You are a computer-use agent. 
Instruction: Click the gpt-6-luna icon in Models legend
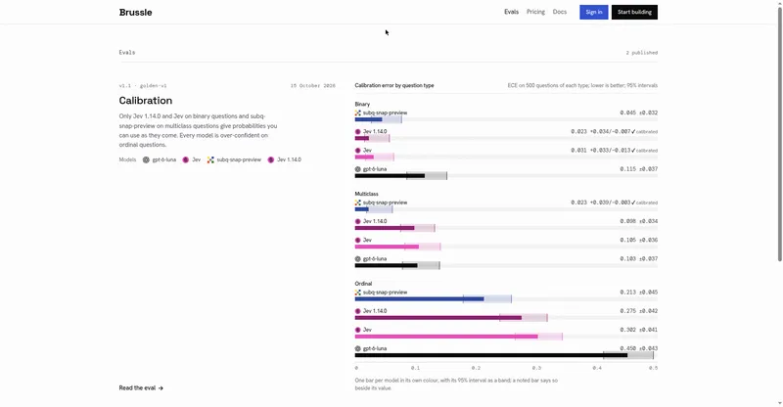tap(146, 159)
